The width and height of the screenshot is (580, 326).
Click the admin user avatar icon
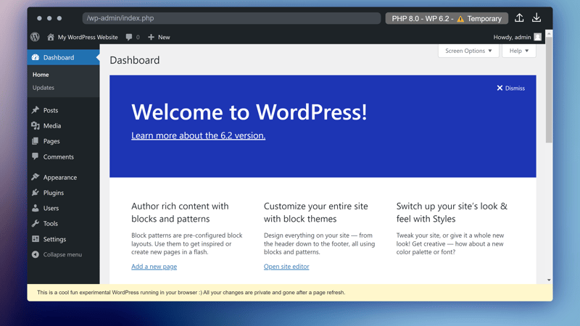pos(537,37)
